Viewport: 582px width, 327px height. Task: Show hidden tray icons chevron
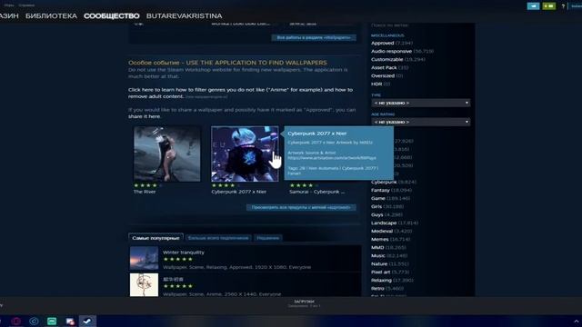576,321
